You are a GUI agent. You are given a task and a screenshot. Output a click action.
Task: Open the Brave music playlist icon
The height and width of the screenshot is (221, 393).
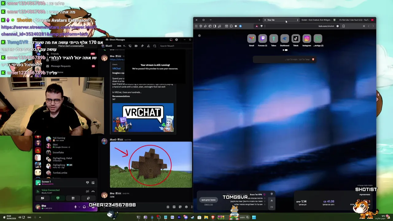coord(219,26)
